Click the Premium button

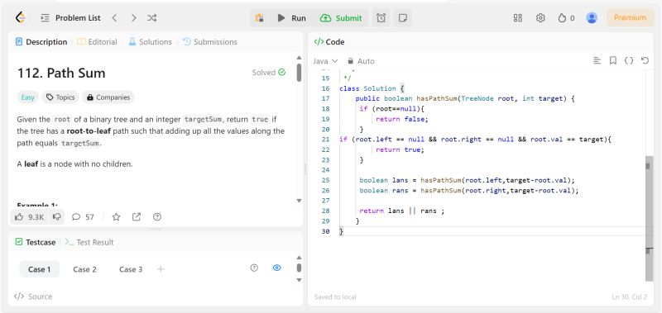[630, 17]
